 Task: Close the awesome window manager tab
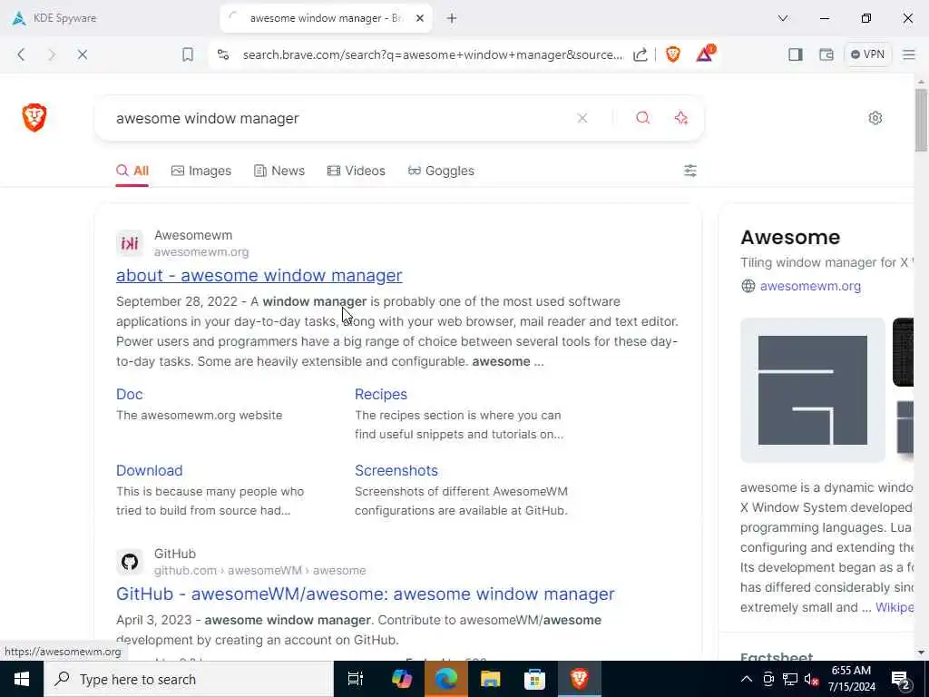click(x=419, y=18)
